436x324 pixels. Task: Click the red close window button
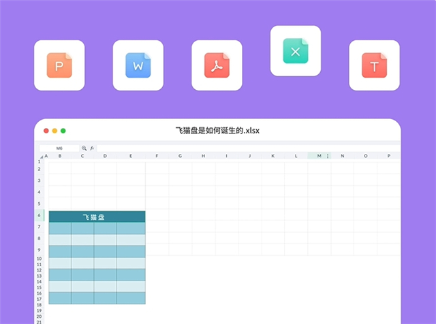coord(46,131)
